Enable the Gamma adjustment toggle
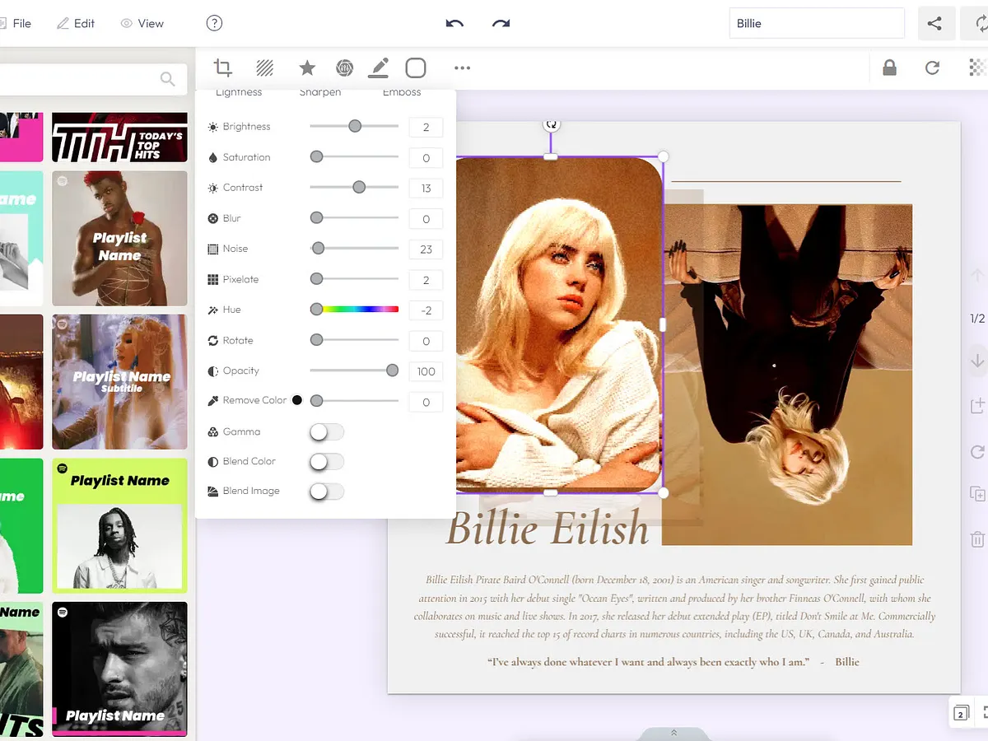 (326, 431)
